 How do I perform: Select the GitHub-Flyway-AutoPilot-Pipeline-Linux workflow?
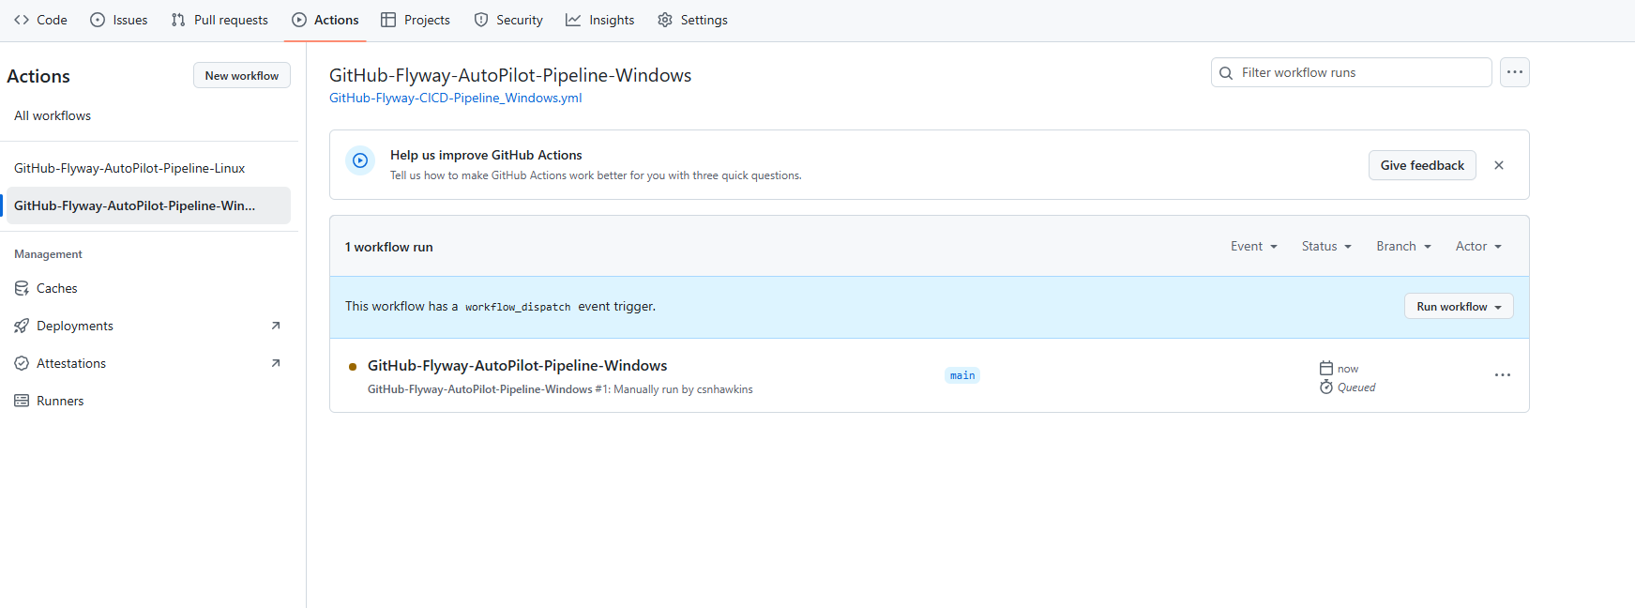pos(129,168)
